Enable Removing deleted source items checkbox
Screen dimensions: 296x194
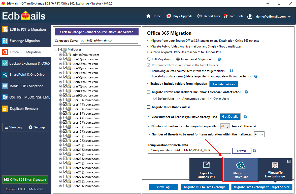pyautogui.click(x=149, y=71)
